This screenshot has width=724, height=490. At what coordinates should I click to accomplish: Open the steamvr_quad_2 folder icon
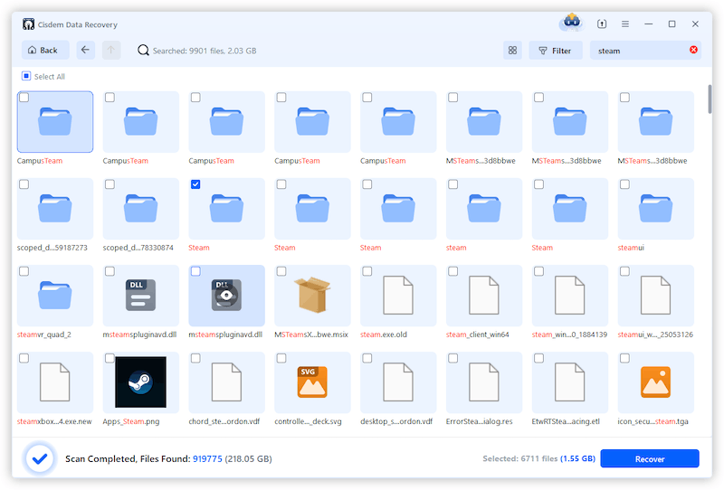click(x=55, y=296)
